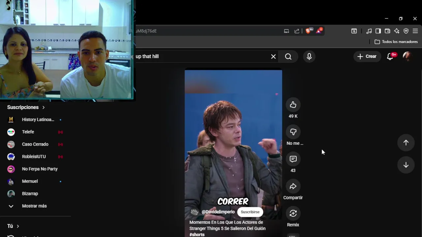Expand the Suscripciones section
The image size is (422, 237).
26,107
